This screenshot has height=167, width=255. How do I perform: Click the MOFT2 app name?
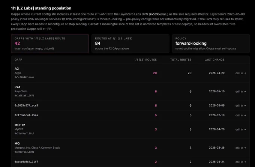[19, 125]
